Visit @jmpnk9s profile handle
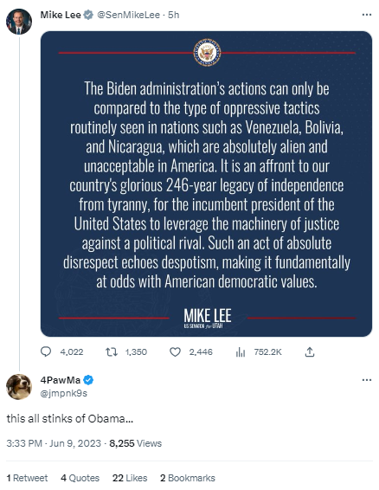The height and width of the screenshot is (490, 379). (64, 393)
